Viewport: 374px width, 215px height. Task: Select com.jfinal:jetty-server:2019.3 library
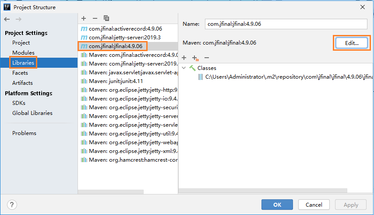tap(128, 38)
